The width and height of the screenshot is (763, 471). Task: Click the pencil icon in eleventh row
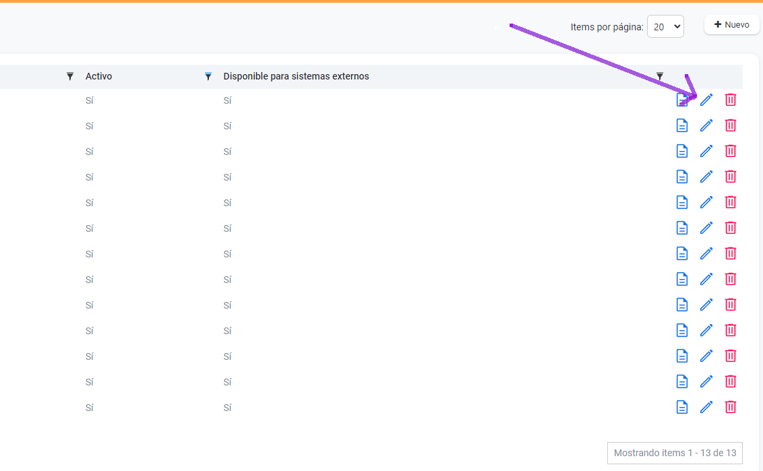tap(706, 356)
